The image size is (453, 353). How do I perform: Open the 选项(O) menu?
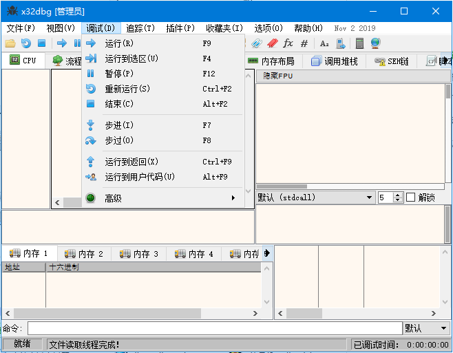point(268,28)
